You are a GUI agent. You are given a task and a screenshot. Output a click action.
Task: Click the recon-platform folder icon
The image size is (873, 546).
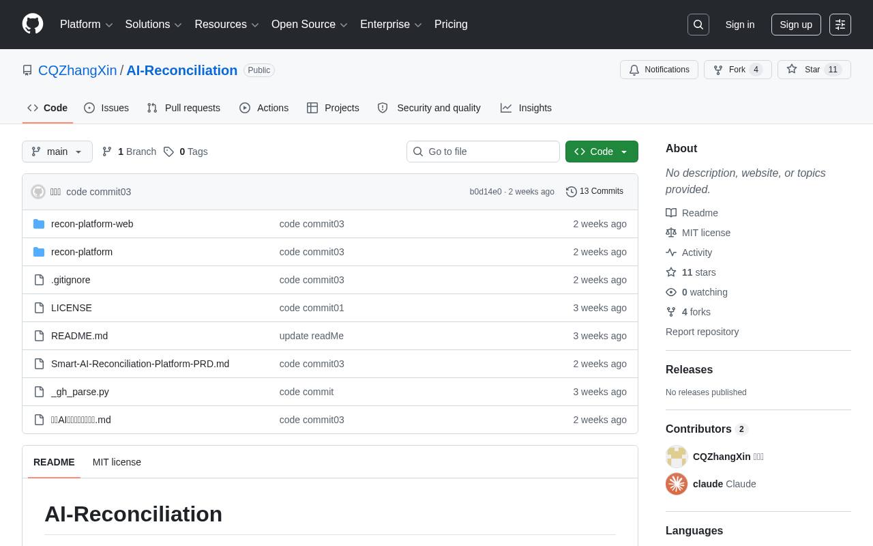39,252
